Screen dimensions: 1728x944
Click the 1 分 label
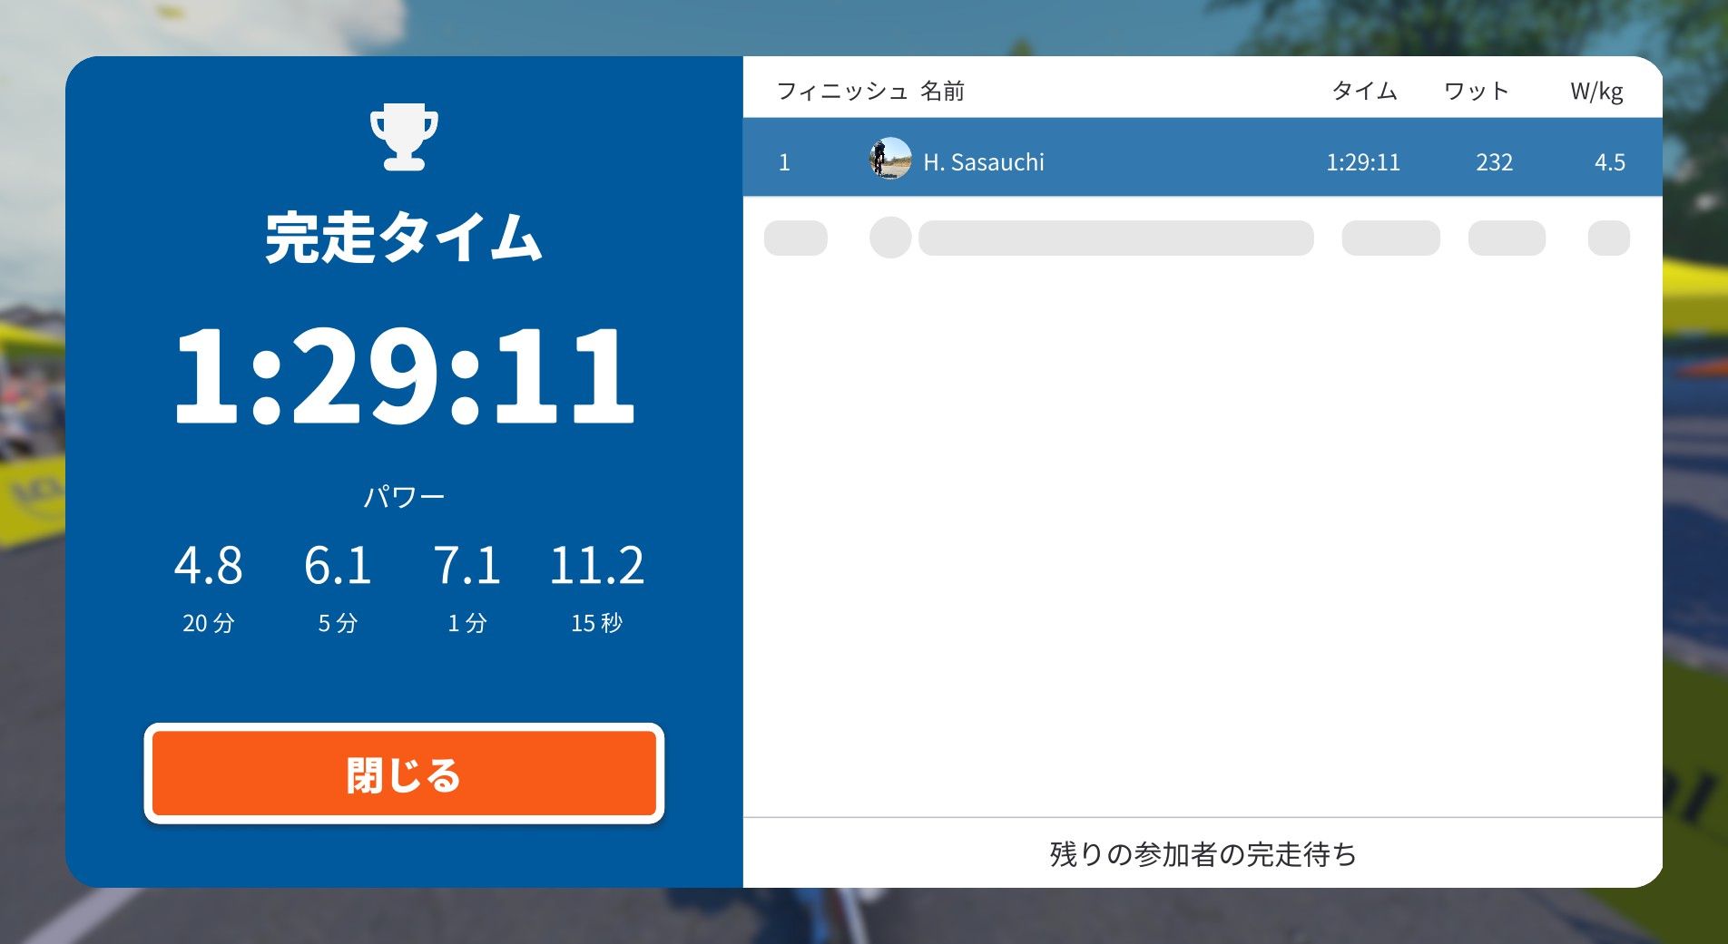pyautogui.click(x=466, y=623)
